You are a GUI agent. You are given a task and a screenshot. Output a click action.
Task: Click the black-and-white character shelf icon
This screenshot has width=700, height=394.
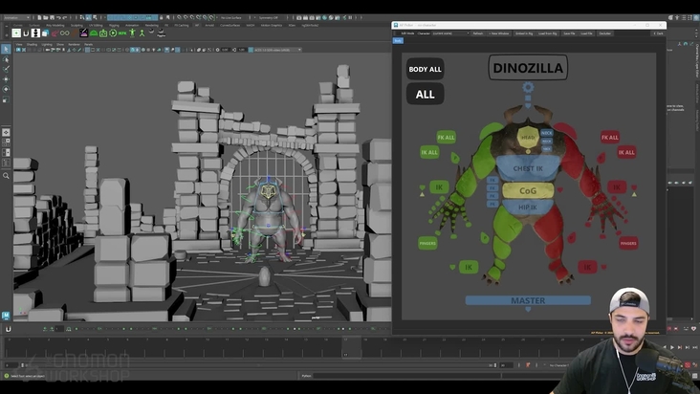(35, 33)
